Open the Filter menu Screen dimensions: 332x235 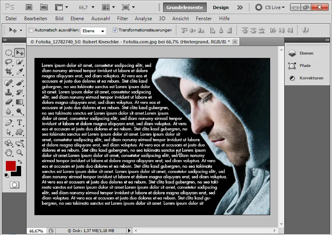click(122, 19)
